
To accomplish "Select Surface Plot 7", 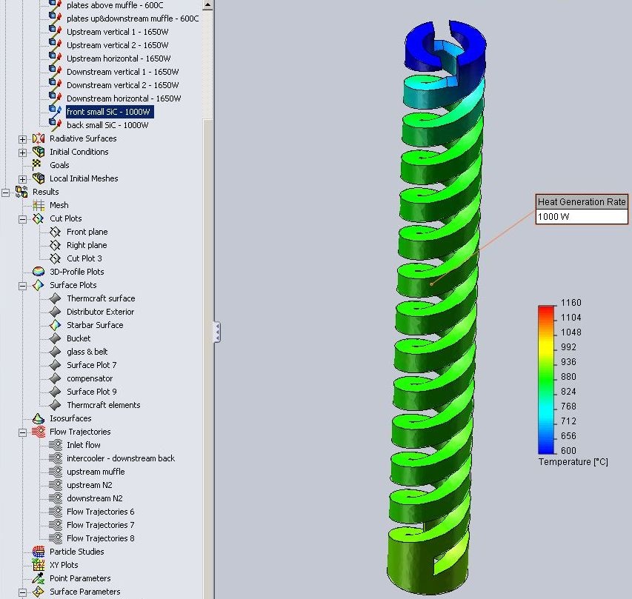I will click(91, 365).
